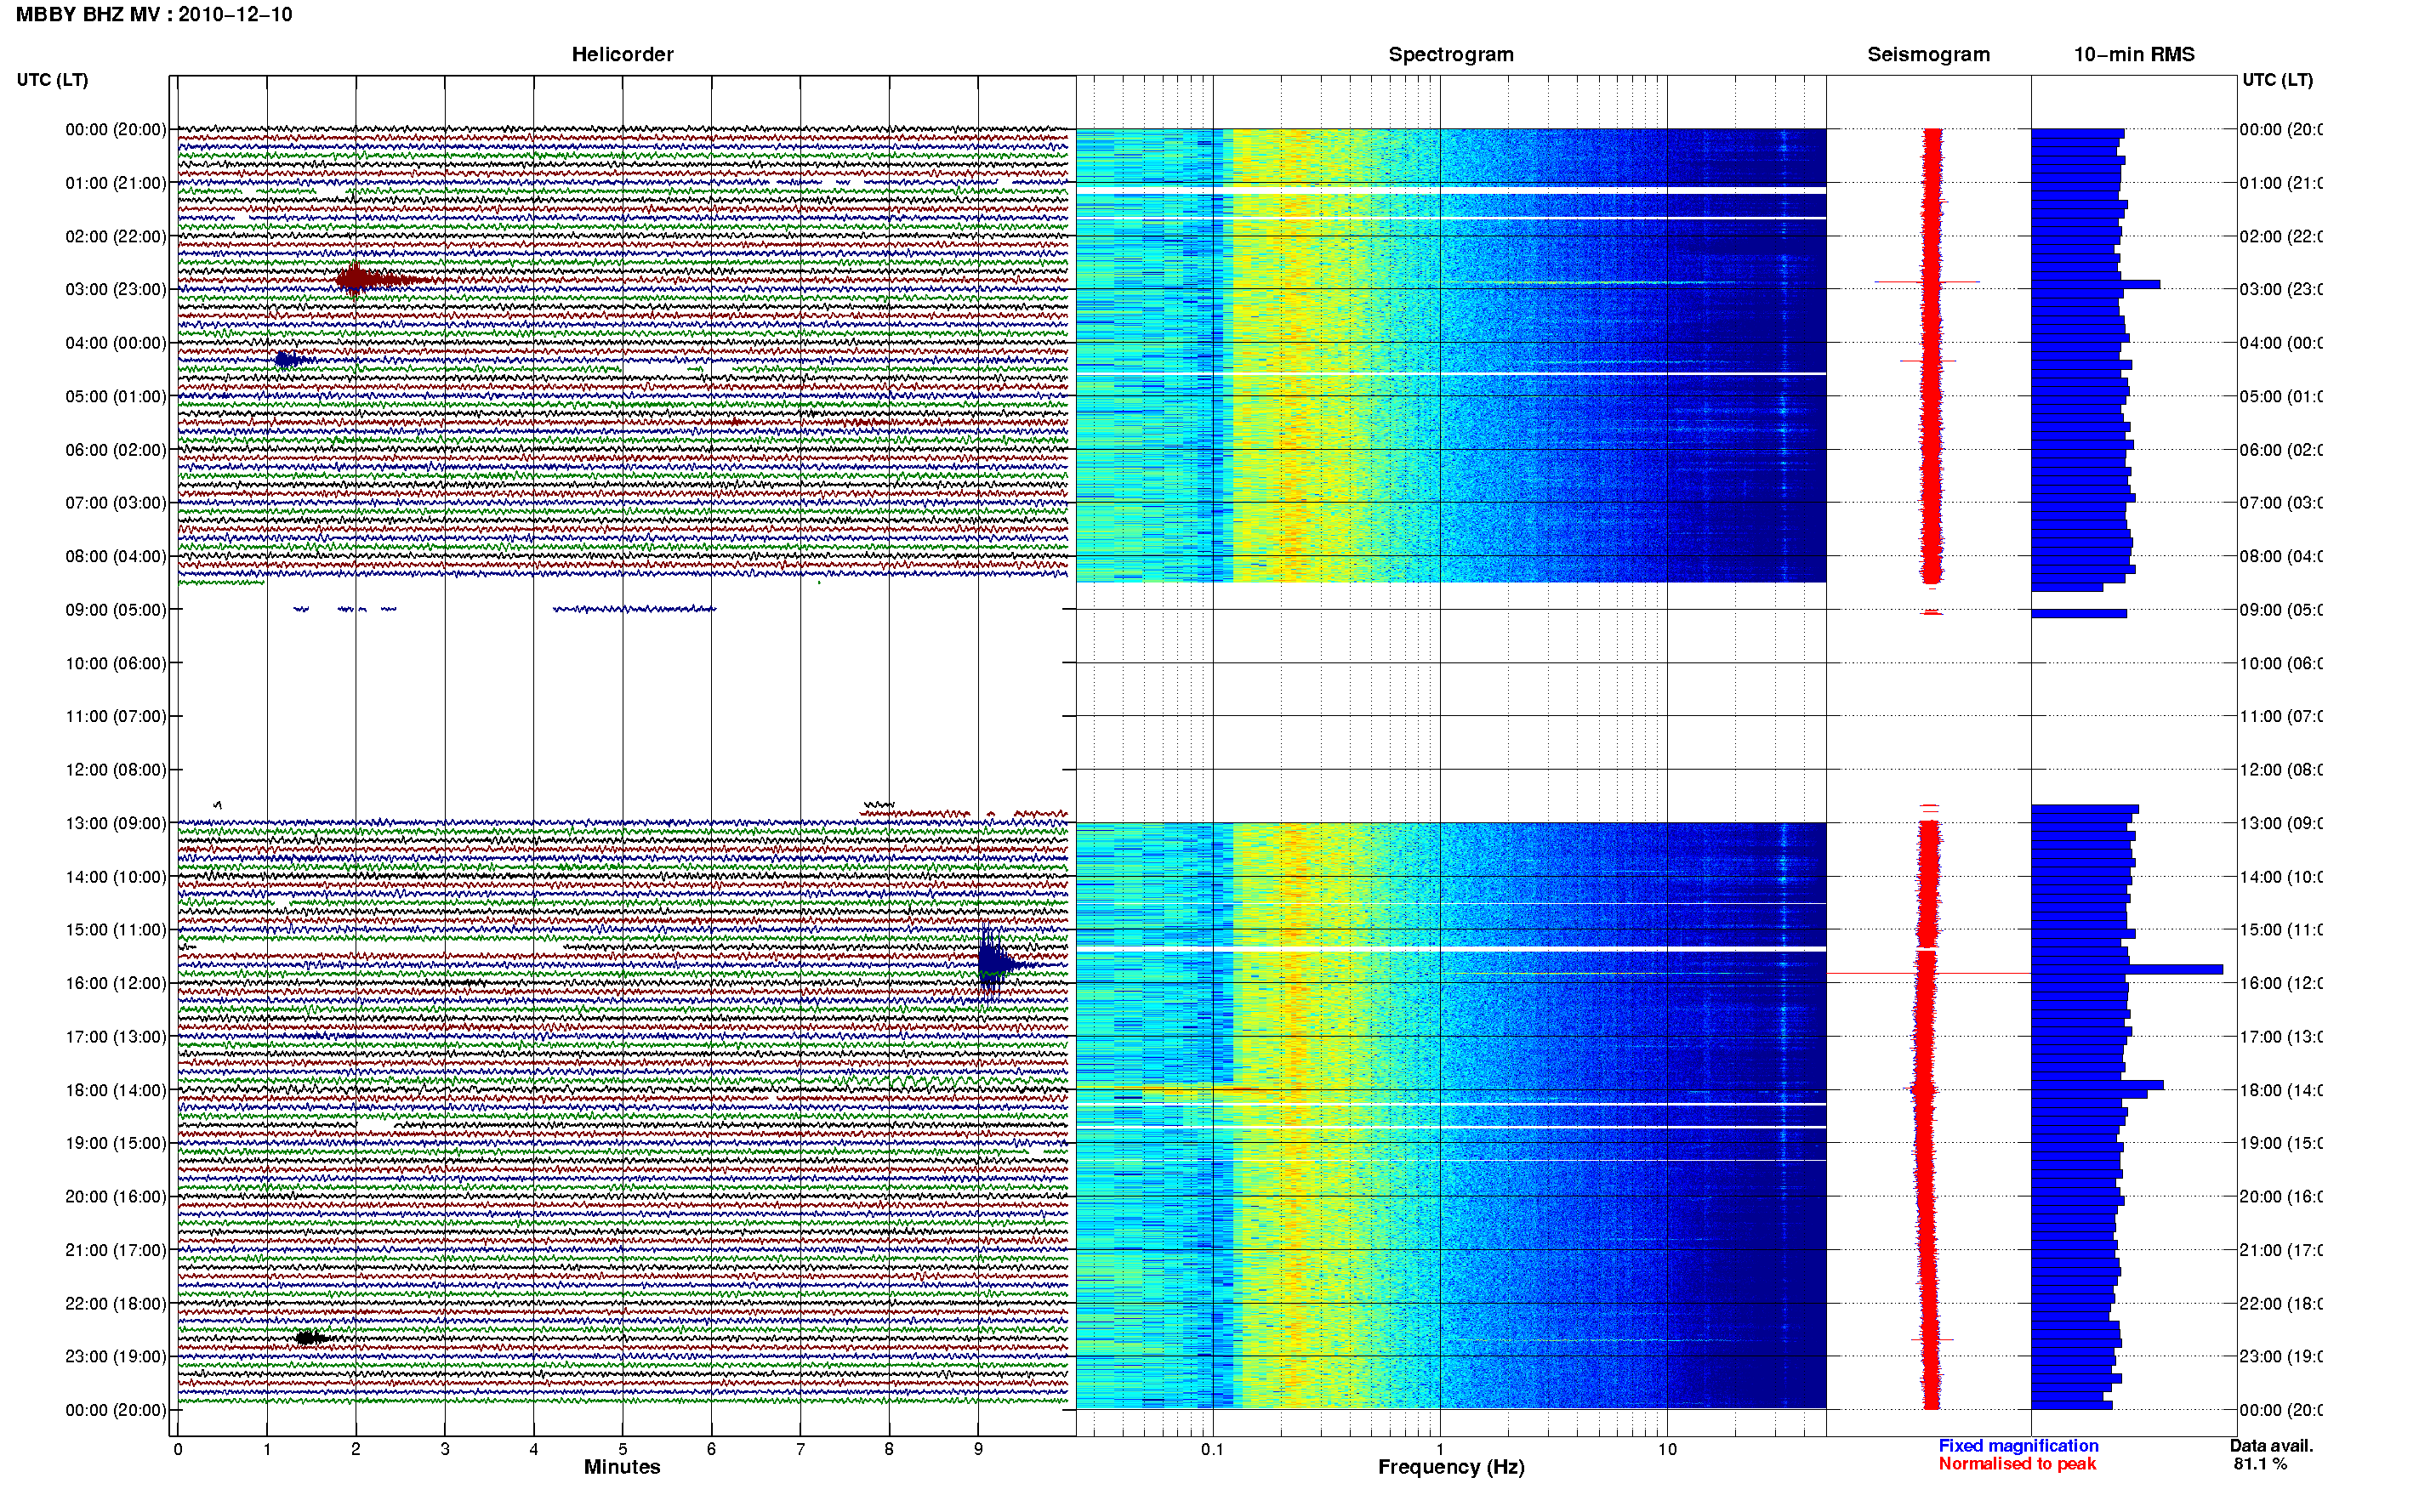
Task: Click the "UTC (LT)" label beside the RMS panel
Action: (x=2277, y=80)
